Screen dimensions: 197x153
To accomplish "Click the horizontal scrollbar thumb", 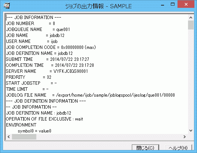I will click(24, 137).
